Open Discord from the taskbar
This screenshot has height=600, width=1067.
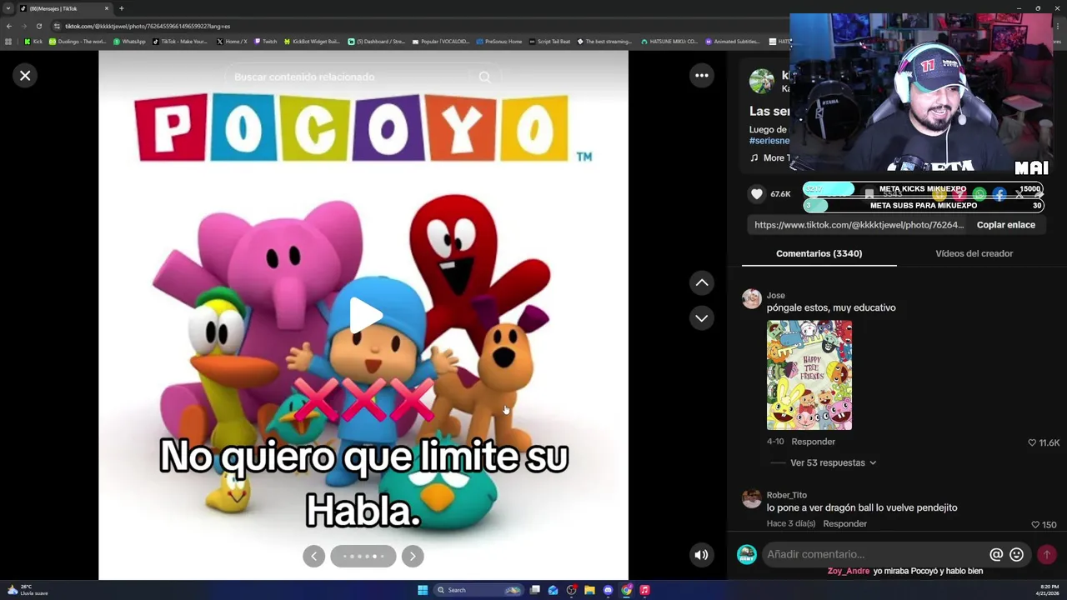coord(608,590)
